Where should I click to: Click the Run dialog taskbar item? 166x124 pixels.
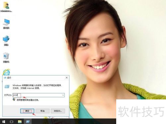28,121
